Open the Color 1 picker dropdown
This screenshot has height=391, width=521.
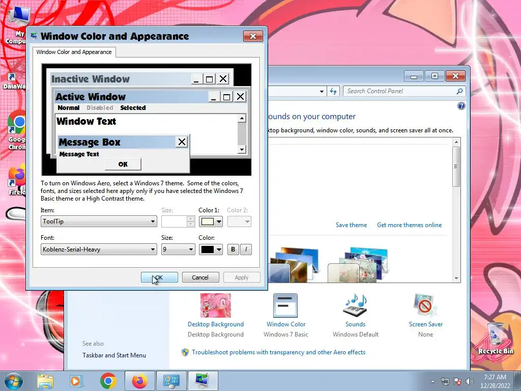[211, 221]
